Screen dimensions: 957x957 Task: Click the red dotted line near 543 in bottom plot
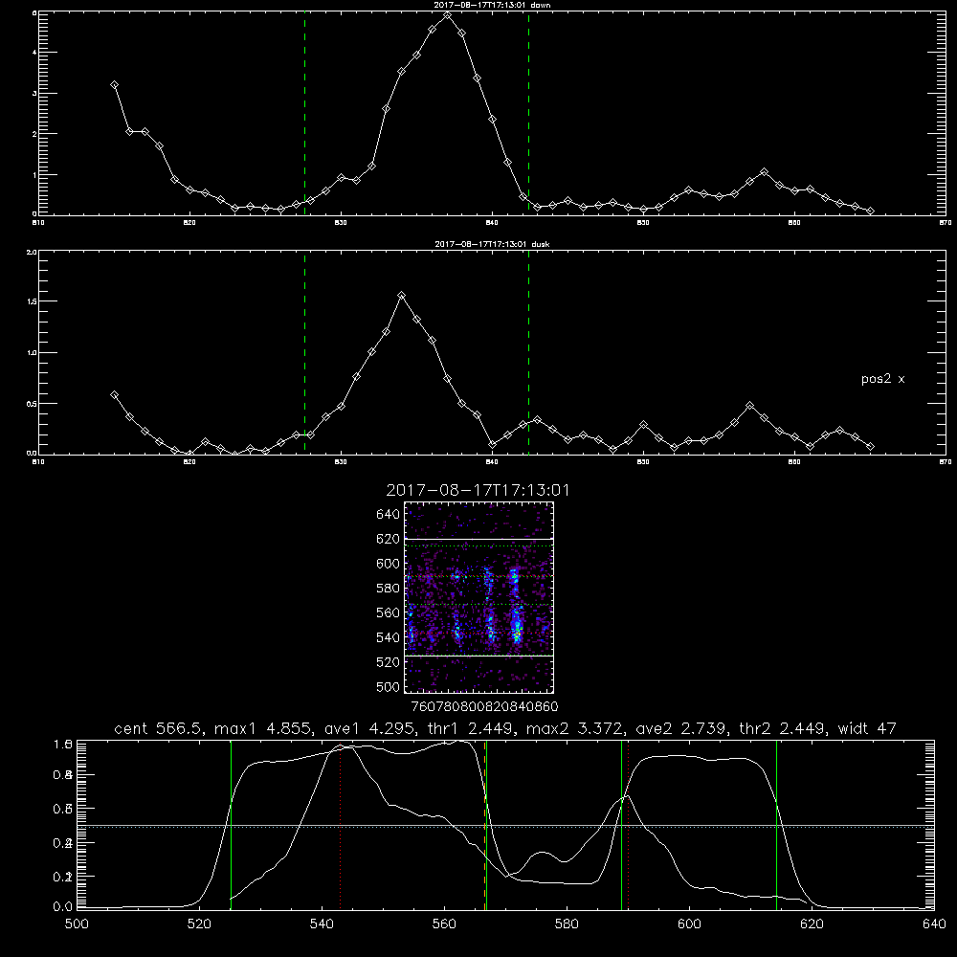point(340,825)
